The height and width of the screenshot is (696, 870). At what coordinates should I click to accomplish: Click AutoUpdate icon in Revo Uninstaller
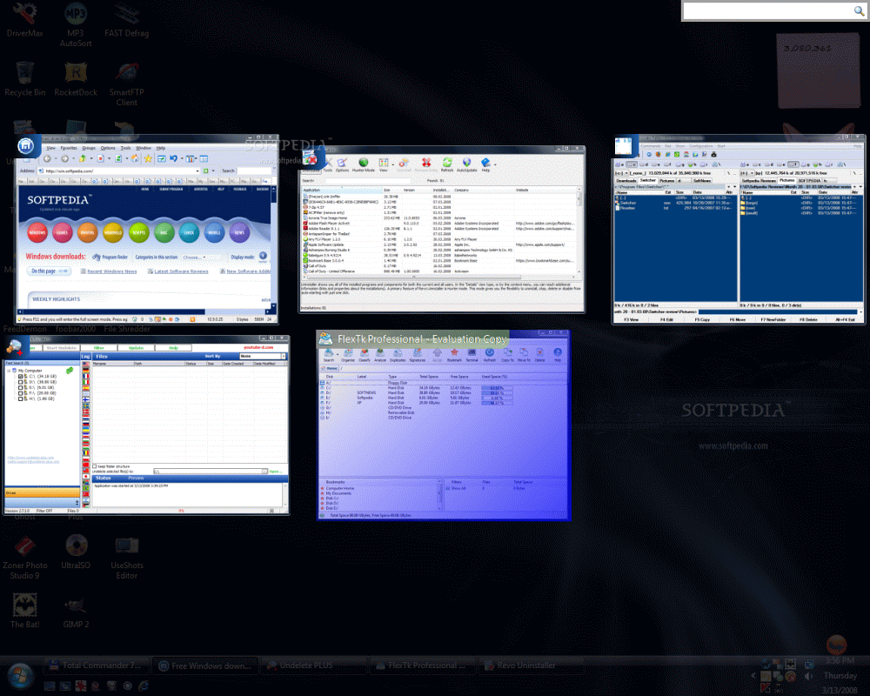(466, 164)
